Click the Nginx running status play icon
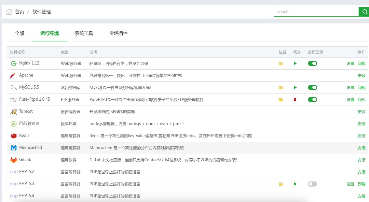Screen dimensions: 369x202 pos(295,64)
